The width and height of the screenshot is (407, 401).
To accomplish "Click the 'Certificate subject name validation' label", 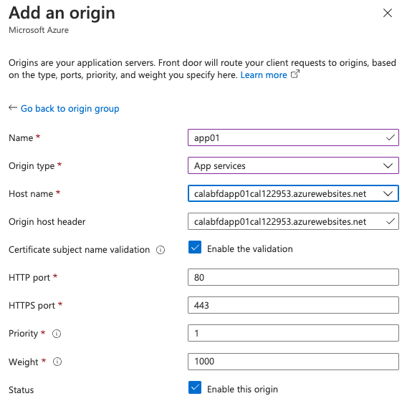I will point(79,250).
